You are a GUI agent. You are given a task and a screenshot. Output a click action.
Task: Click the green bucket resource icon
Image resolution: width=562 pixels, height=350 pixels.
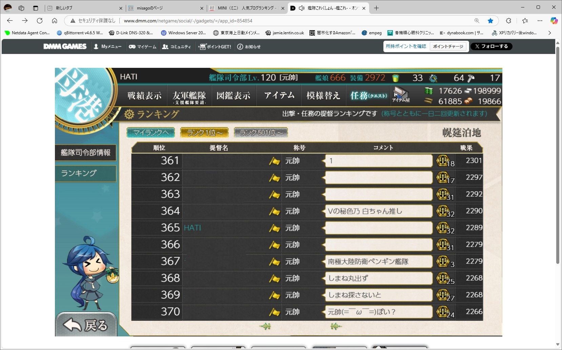(396, 78)
